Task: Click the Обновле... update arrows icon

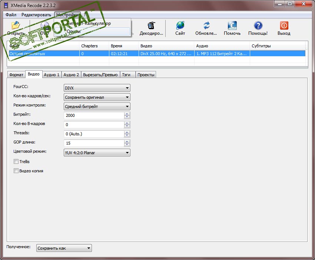Action: click(x=206, y=25)
